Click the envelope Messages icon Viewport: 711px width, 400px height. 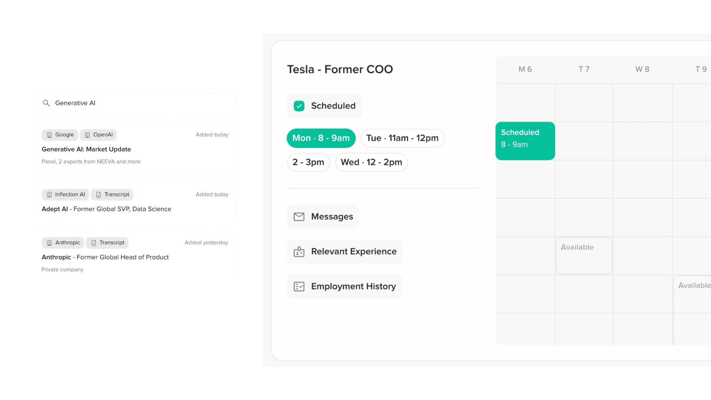point(299,217)
